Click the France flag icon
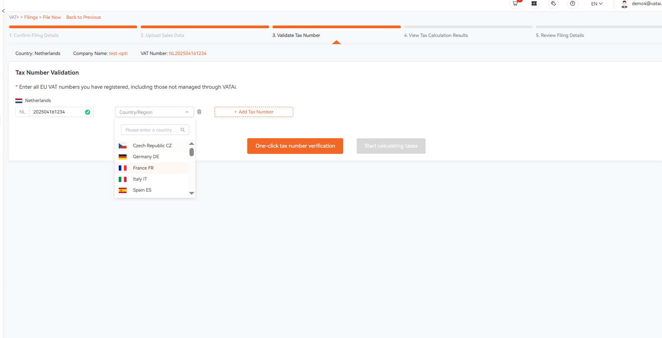This screenshot has width=662, height=338. coord(123,168)
